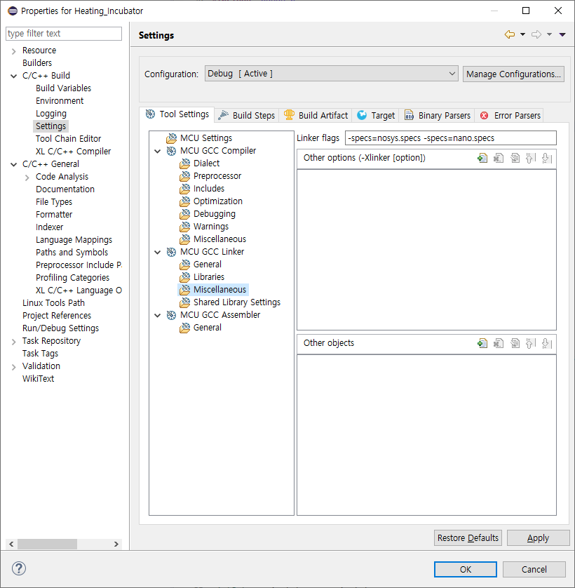Click Manage Configurations button

click(x=513, y=74)
